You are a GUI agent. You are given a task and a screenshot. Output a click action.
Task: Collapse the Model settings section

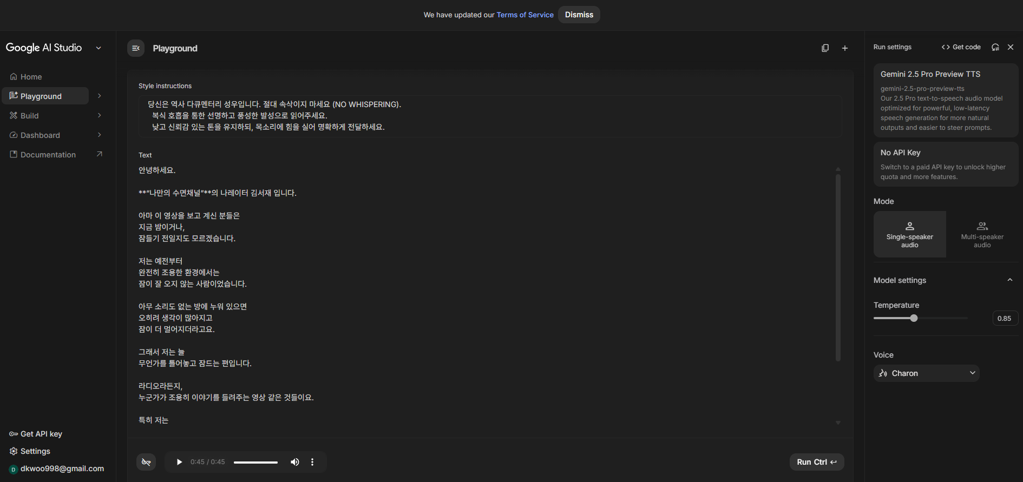pos(1009,280)
